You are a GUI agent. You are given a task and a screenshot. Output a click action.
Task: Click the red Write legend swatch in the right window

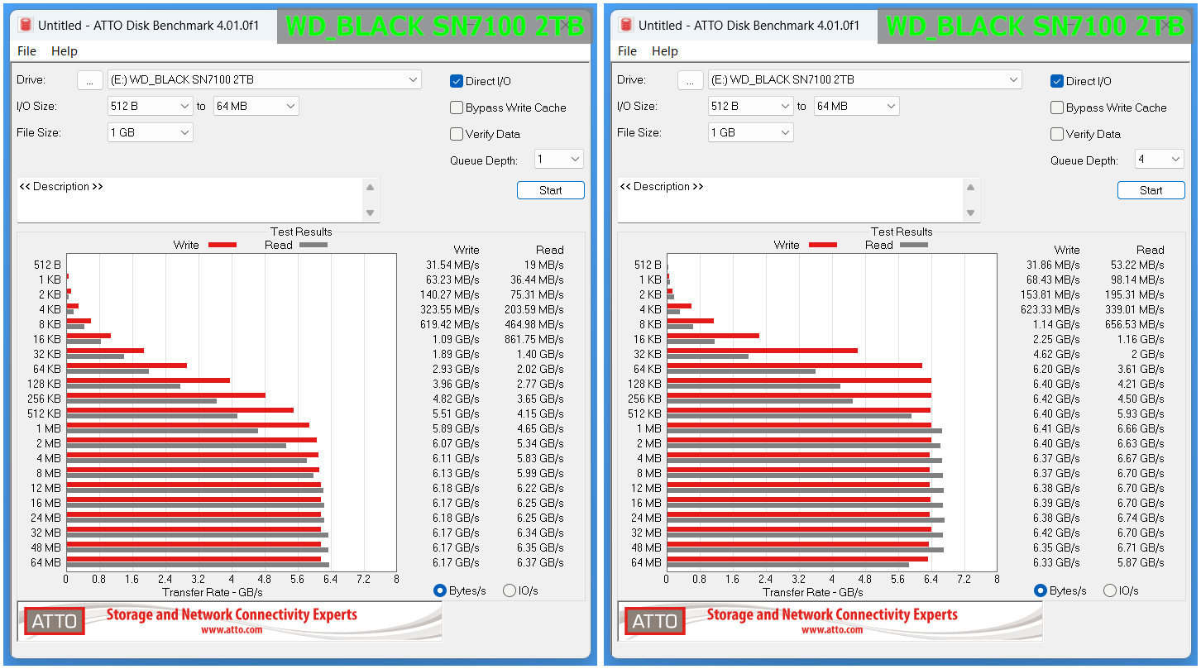pyautogui.click(x=822, y=245)
